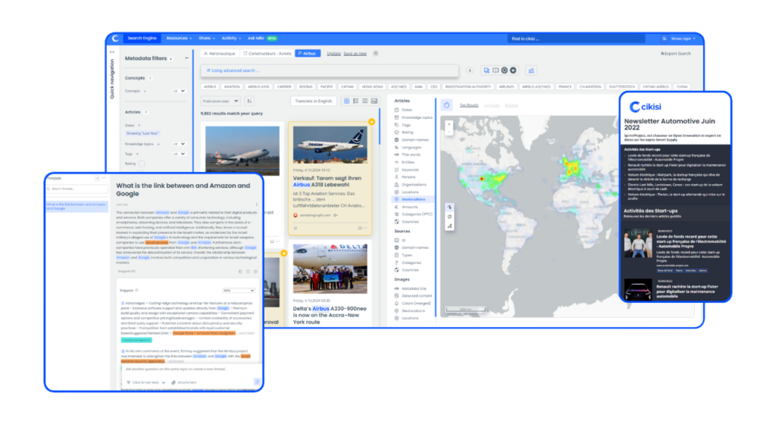Open the Search Engine tab
The height and width of the screenshot is (436, 776).
[142, 38]
